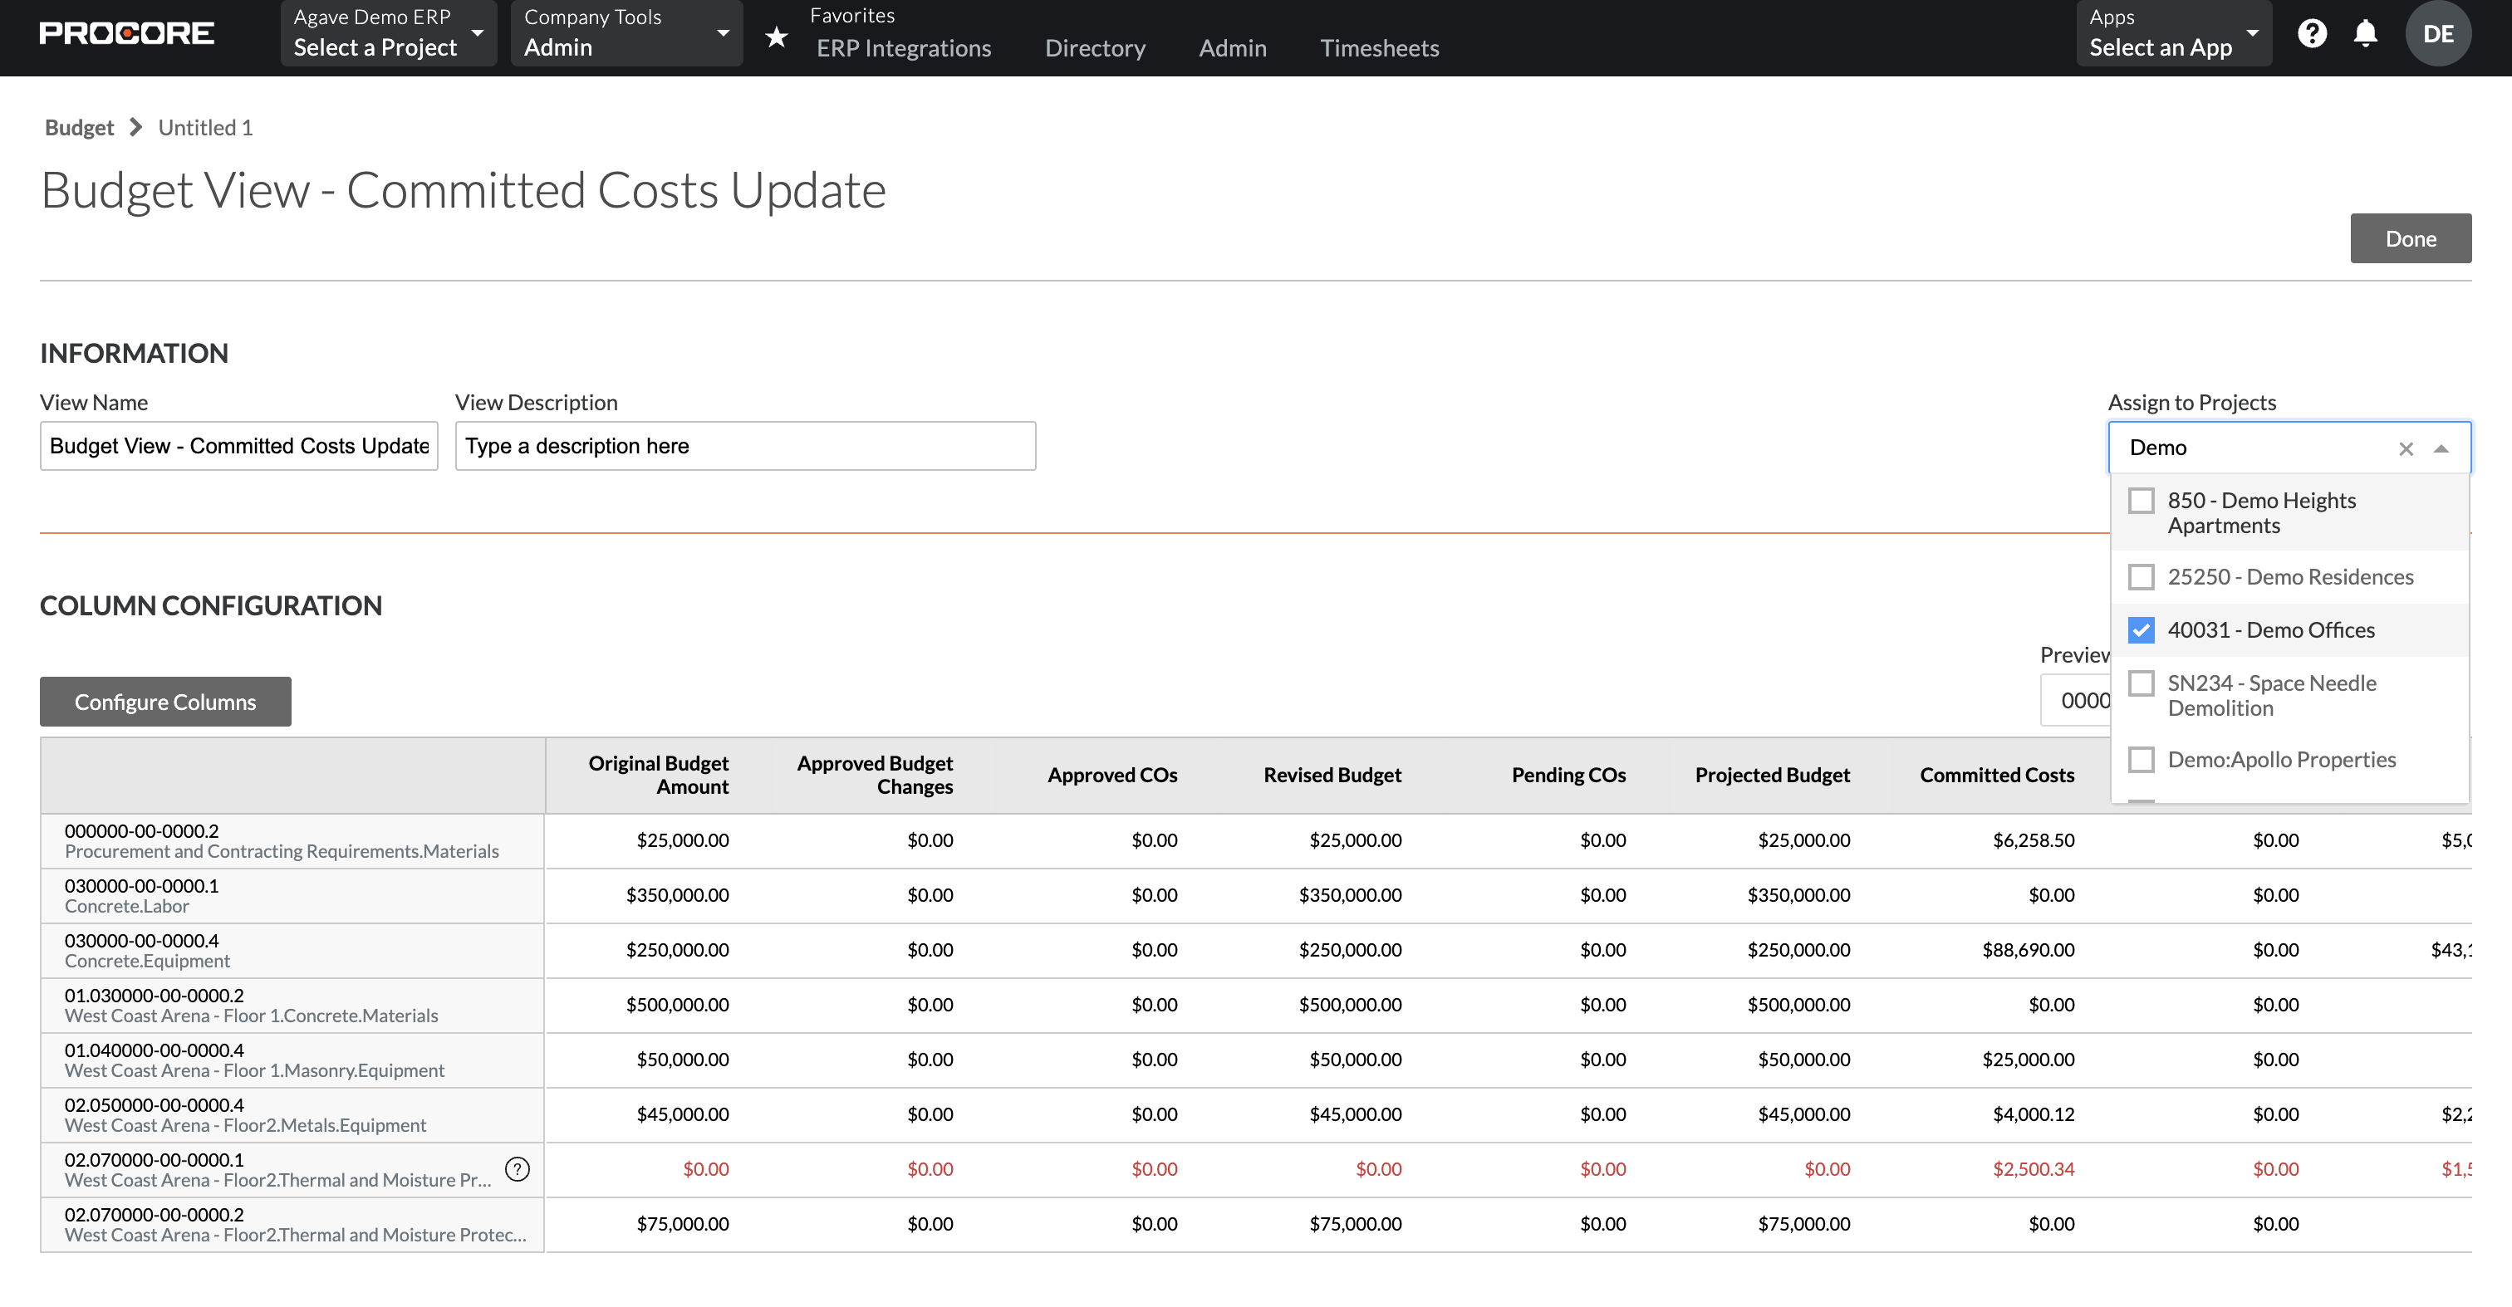
Task: Click the Procore logo
Action: point(127,33)
